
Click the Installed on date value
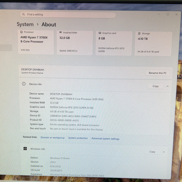[x=55, y=166]
